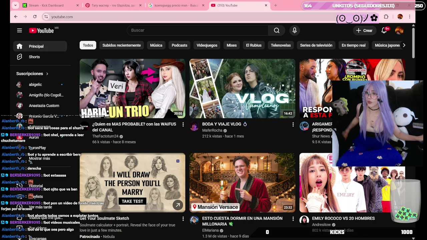This screenshot has width=427, height=240.
Task: Expand the Suscripciones section chevron
Action: [47, 74]
